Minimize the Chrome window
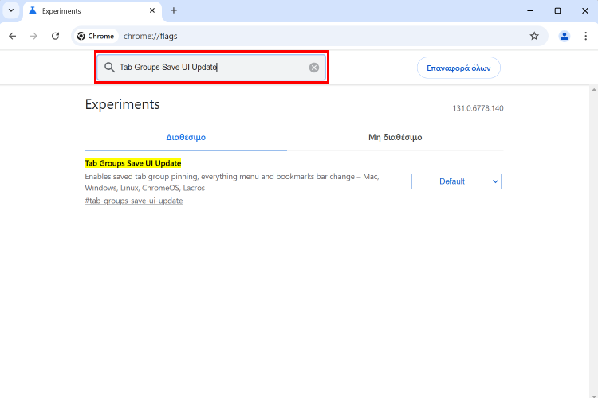This screenshot has width=598, height=398. [x=530, y=10]
